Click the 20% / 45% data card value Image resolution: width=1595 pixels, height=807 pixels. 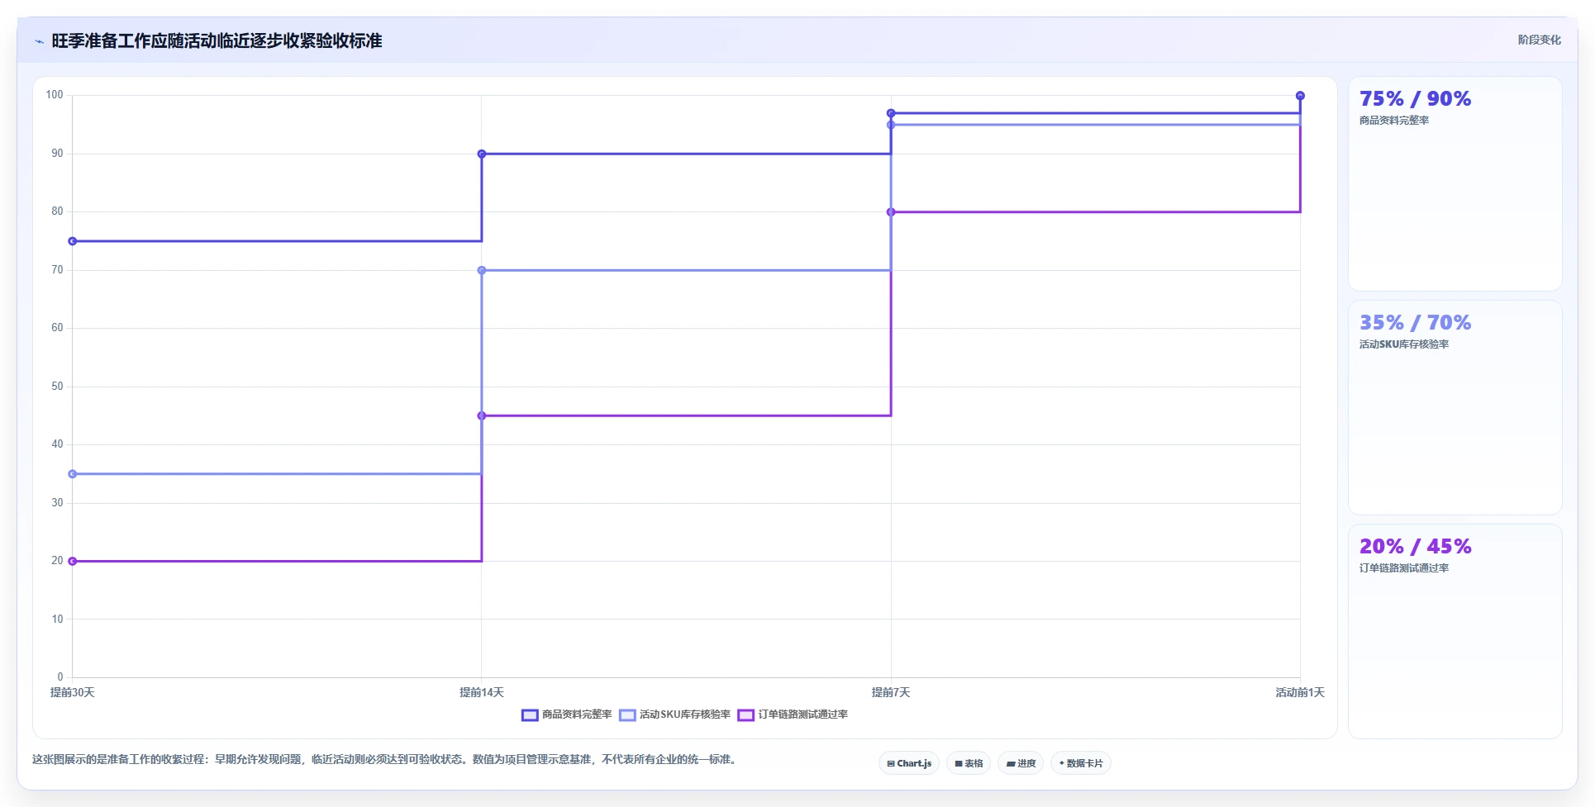tap(1415, 547)
